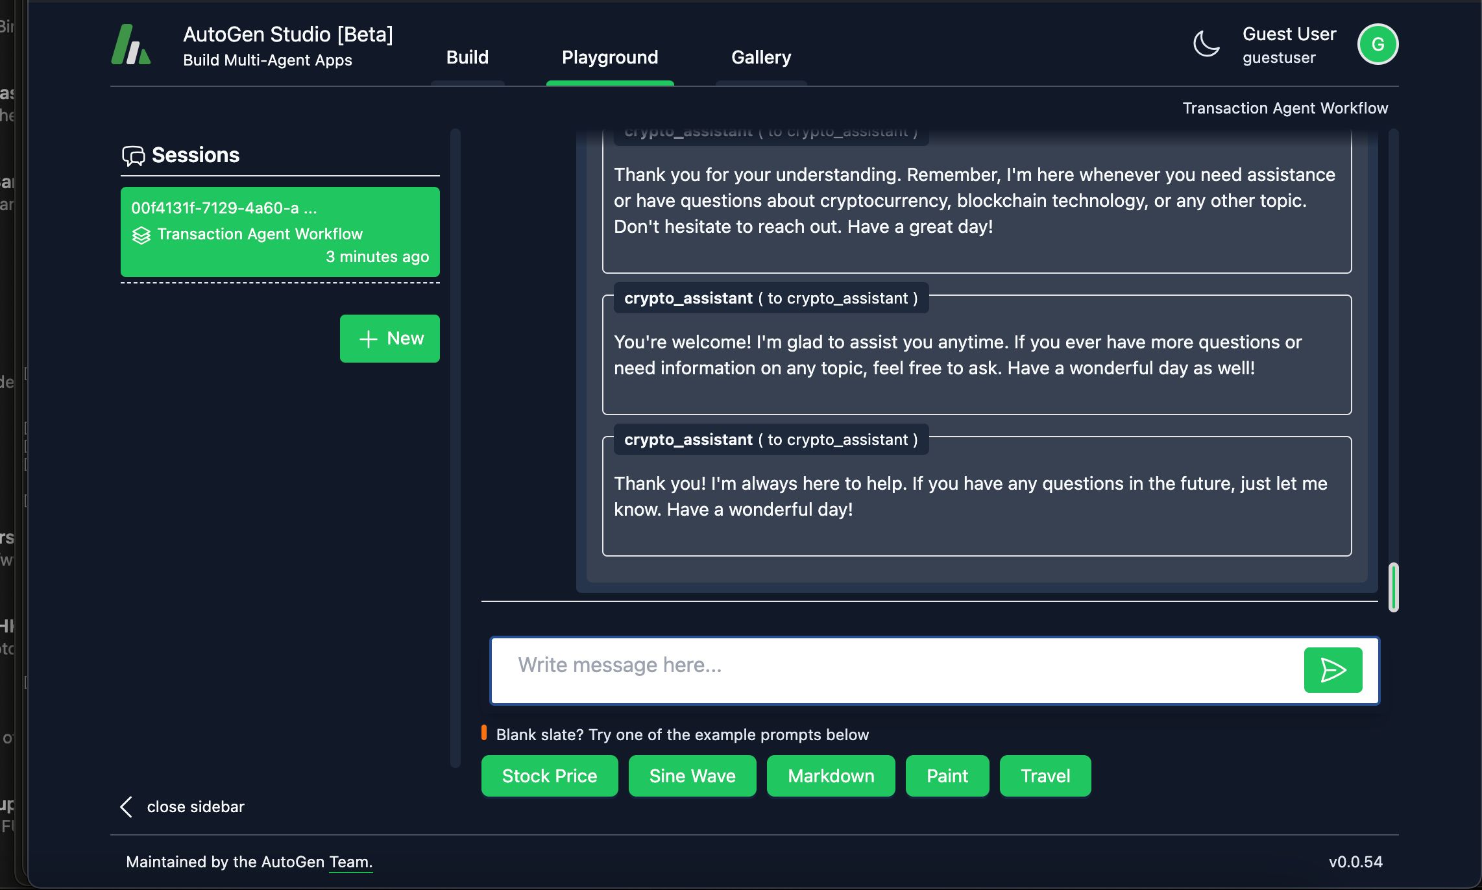
Task: Click the 'AutoGen Studio [Beta]' title
Action: [x=288, y=34]
